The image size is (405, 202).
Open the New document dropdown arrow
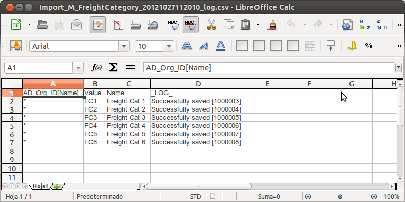tap(29, 25)
